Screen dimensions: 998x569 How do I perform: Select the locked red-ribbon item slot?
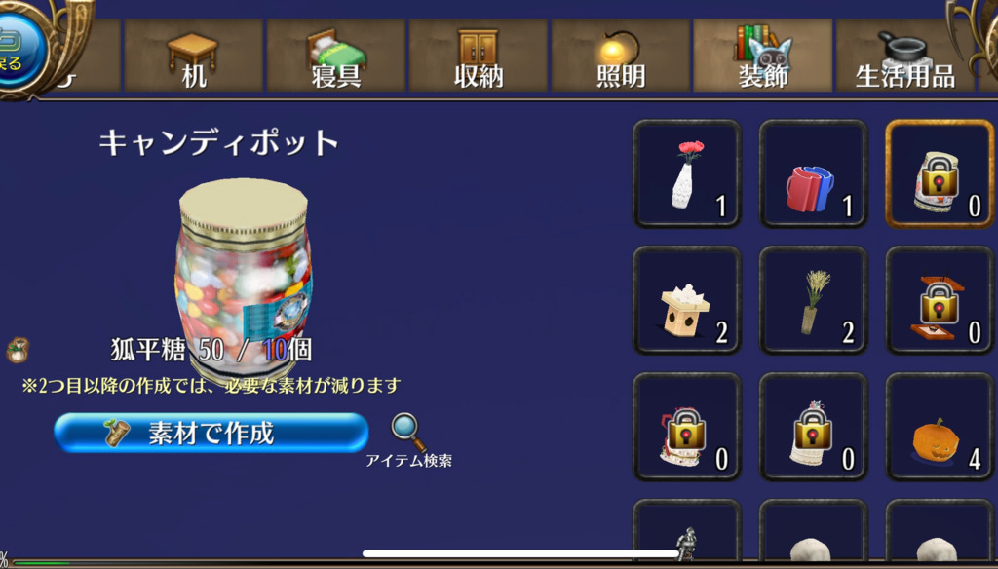pos(687,427)
